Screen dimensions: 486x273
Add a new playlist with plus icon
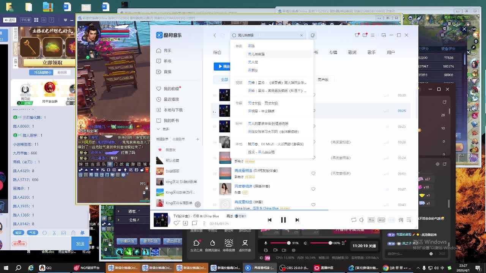tap(197, 139)
